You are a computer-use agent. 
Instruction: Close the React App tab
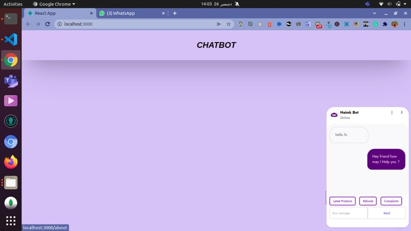[x=91, y=13]
